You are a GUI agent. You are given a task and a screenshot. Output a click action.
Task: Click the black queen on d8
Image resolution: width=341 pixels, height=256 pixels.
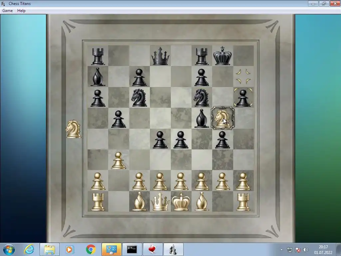[160, 56]
